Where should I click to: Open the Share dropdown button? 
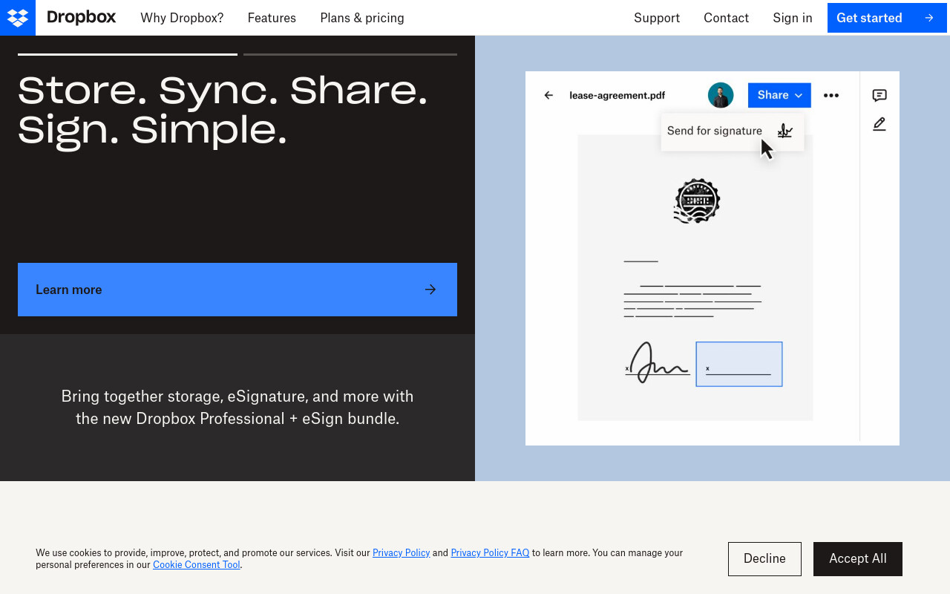point(779,95)
